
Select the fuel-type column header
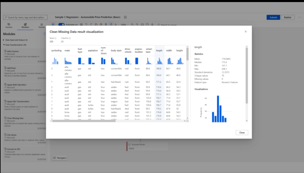(80, 51)
